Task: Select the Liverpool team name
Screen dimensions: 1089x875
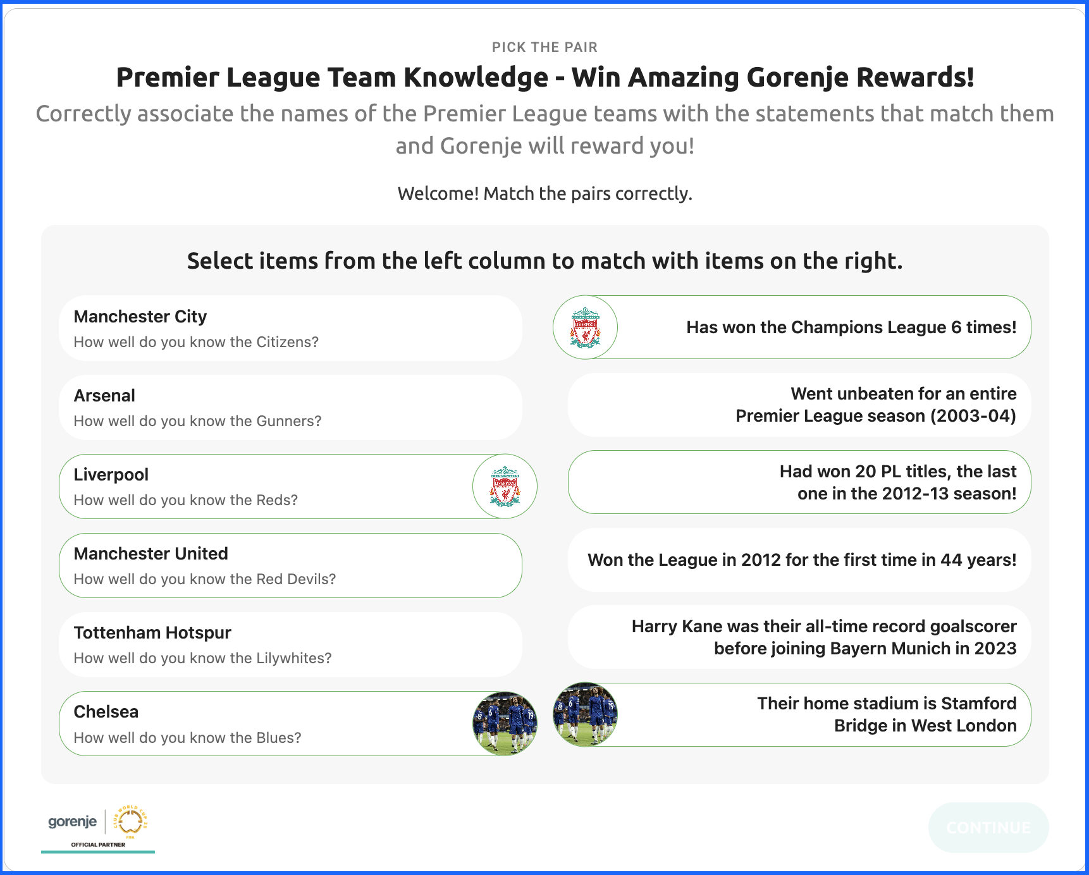Action: click(x=111, y=475)
